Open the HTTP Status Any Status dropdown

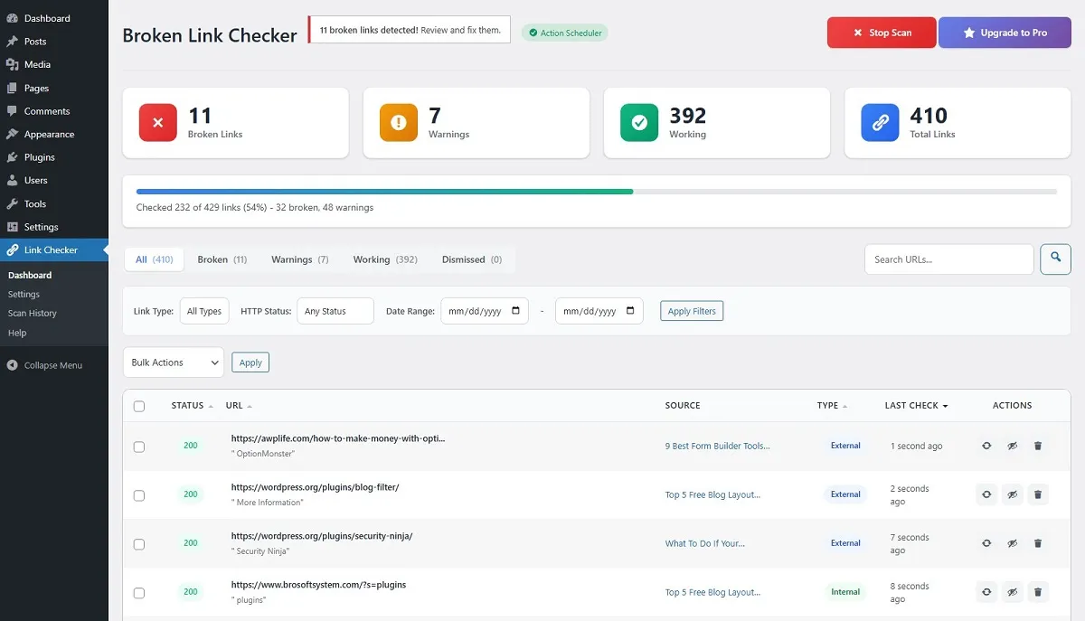(x=335, y=310)
